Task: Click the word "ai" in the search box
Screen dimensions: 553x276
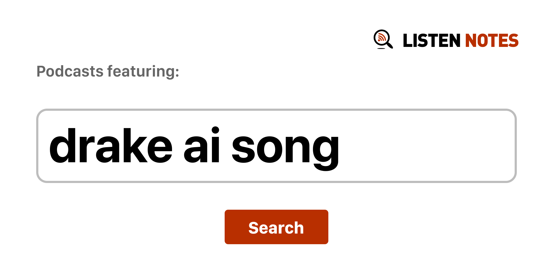Action: (202, 146)
